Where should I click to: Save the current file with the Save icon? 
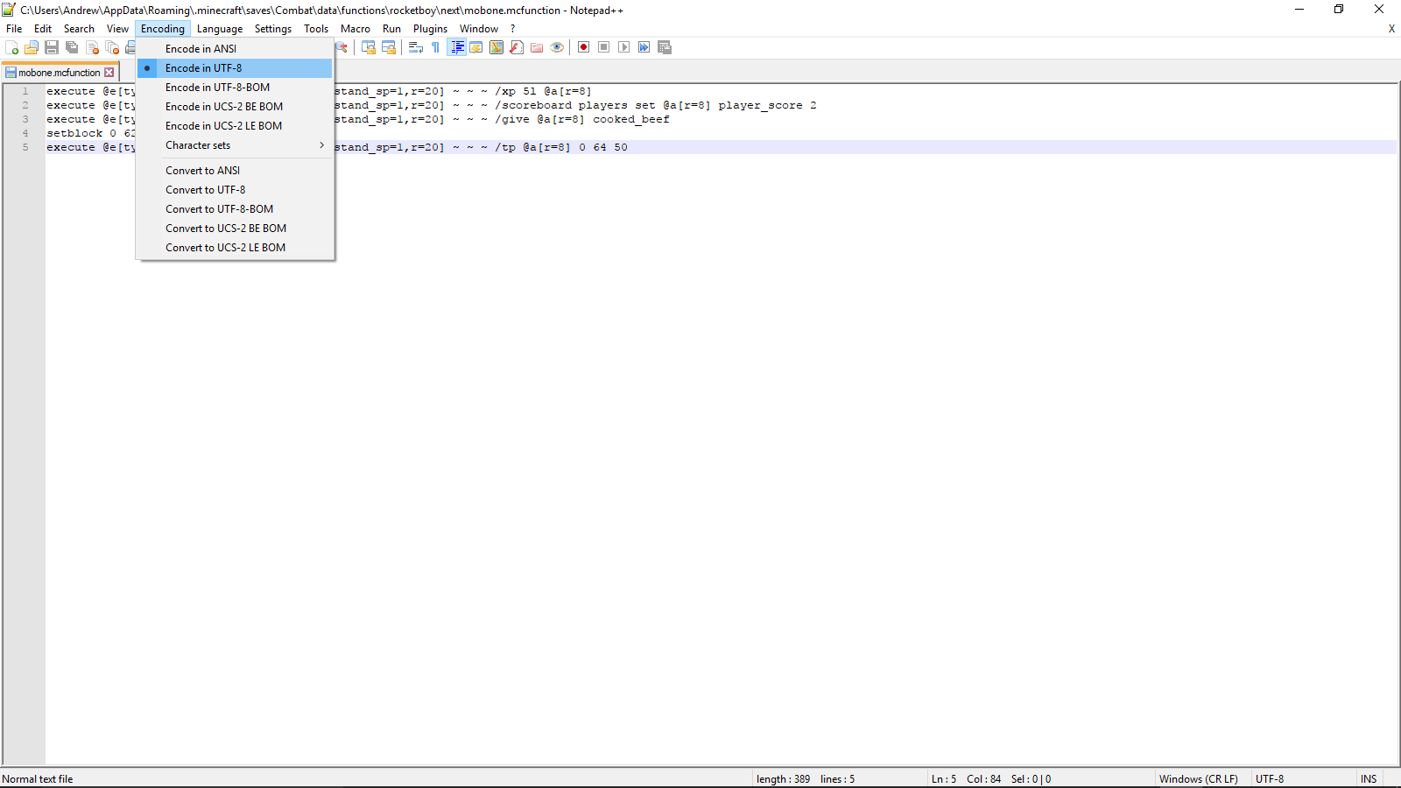coord(52,47)
